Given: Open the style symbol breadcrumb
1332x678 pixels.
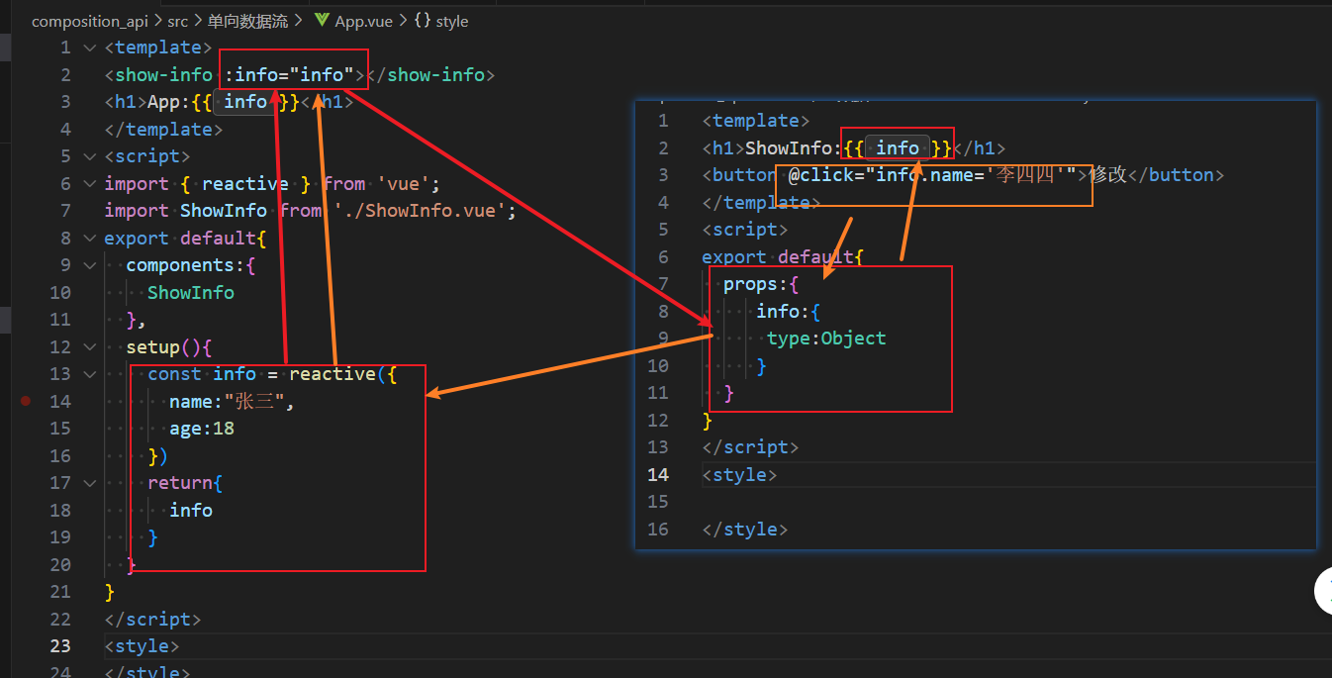Looking at the screenshot, I should point(452,21).
